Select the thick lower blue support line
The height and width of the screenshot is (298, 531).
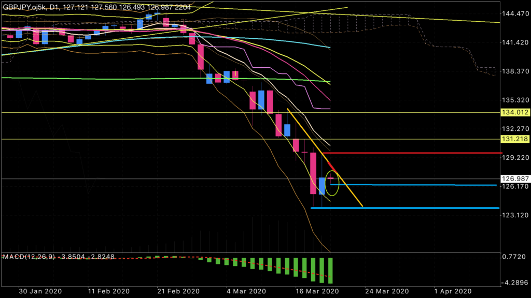coord(405,208)
